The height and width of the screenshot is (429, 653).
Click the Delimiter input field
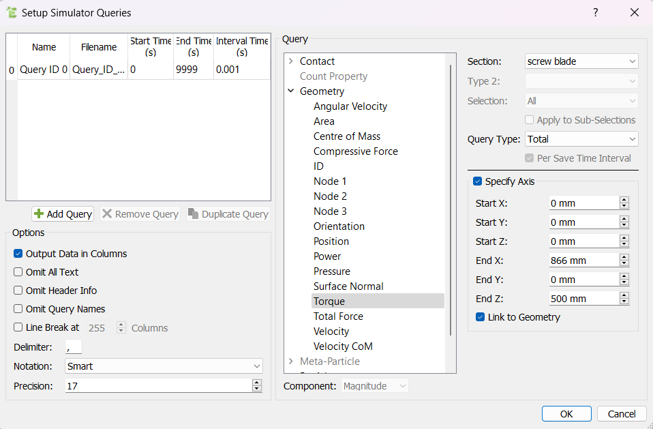tap(74, 347)
